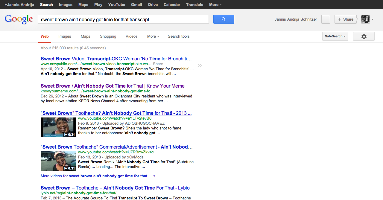This screenshot has width=383, height=200.
Task: Open the profile avatar picture
Action: click(x=365, y=19)
